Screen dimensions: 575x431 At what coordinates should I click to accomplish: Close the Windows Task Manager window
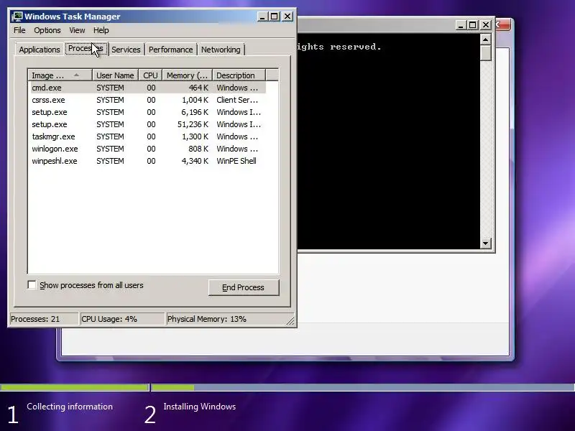pyautogui.click(x=287, y=17)
